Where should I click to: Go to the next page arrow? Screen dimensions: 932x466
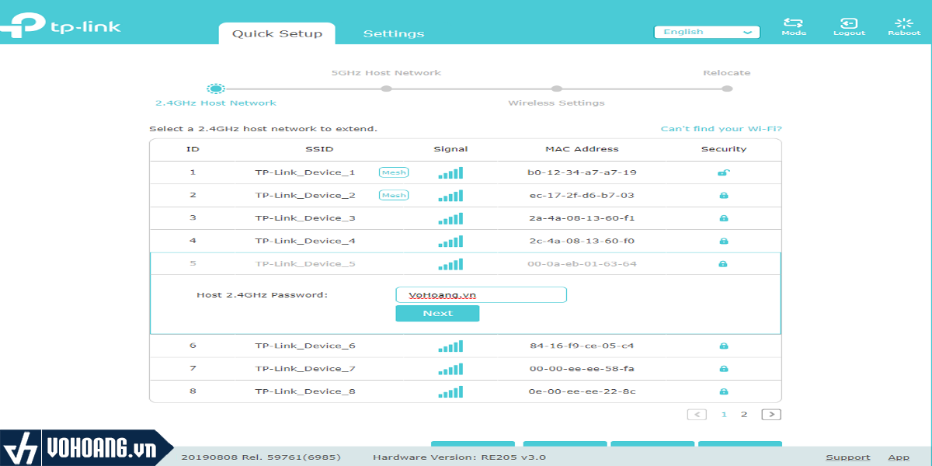[771, 414]
